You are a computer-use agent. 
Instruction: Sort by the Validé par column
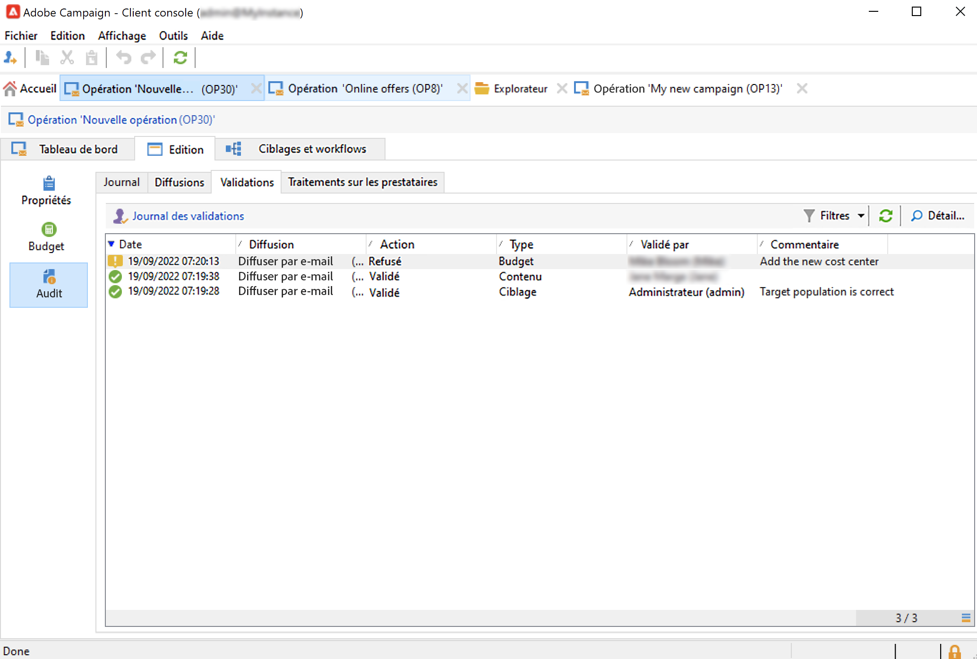tap(664, 244)
